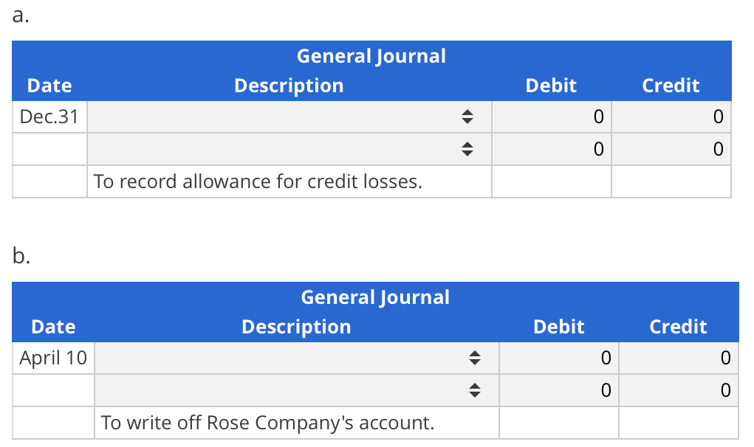Click the General Journal header in section a

click(x=371, y=55)
